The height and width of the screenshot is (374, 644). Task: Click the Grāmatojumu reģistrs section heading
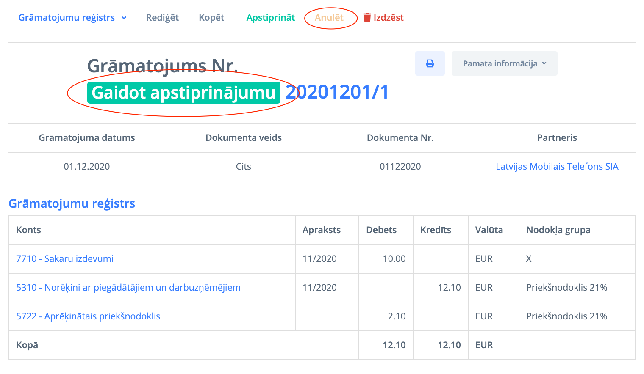point(72,203)
